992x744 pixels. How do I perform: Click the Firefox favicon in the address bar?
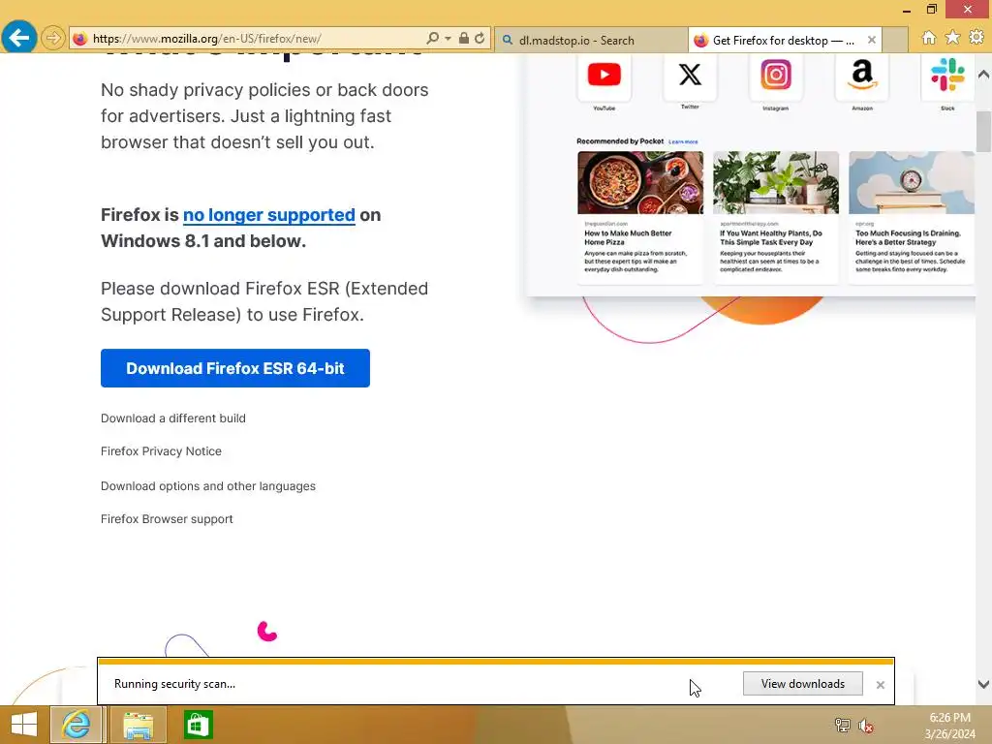(79, 39)
